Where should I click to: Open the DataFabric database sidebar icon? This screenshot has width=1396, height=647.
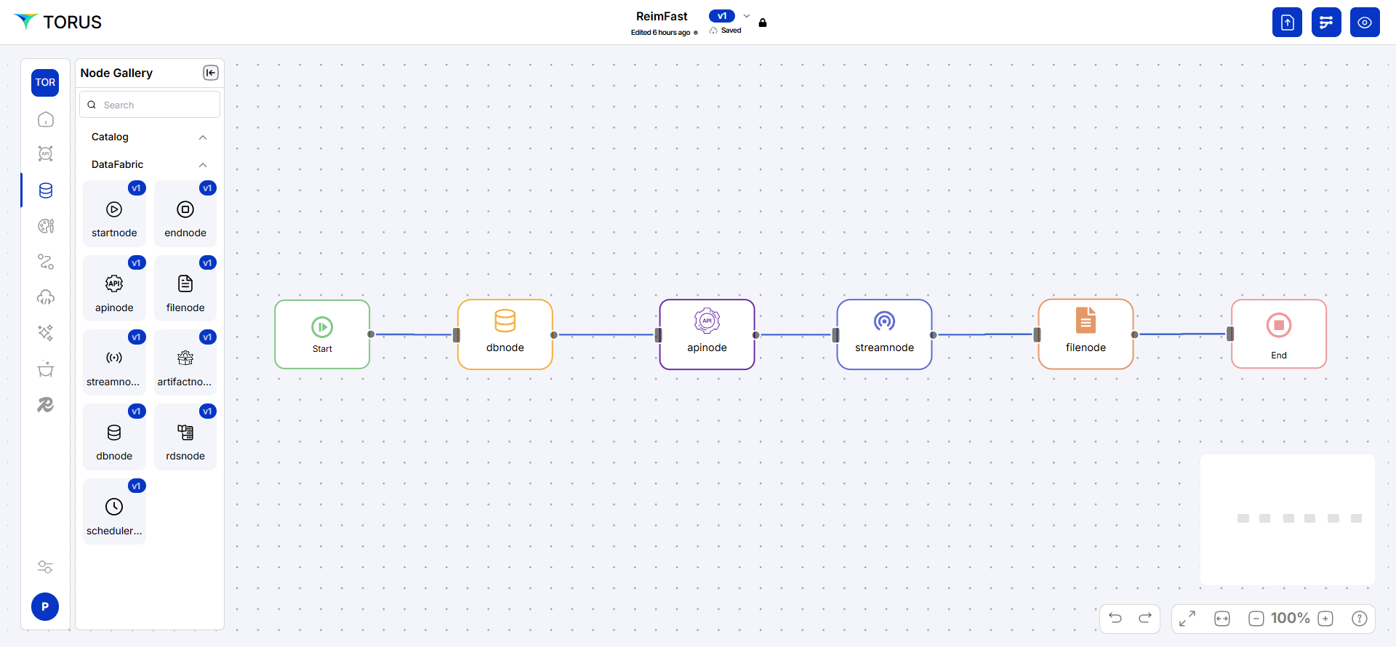(46, 190)
